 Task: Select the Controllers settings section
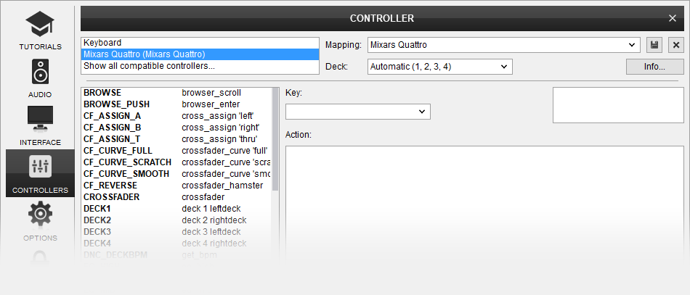(x=40, y=174)
